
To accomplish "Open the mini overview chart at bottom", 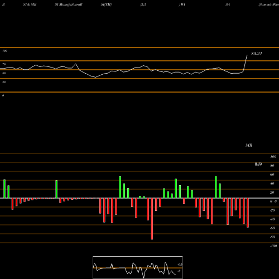I will pos(138,267).
